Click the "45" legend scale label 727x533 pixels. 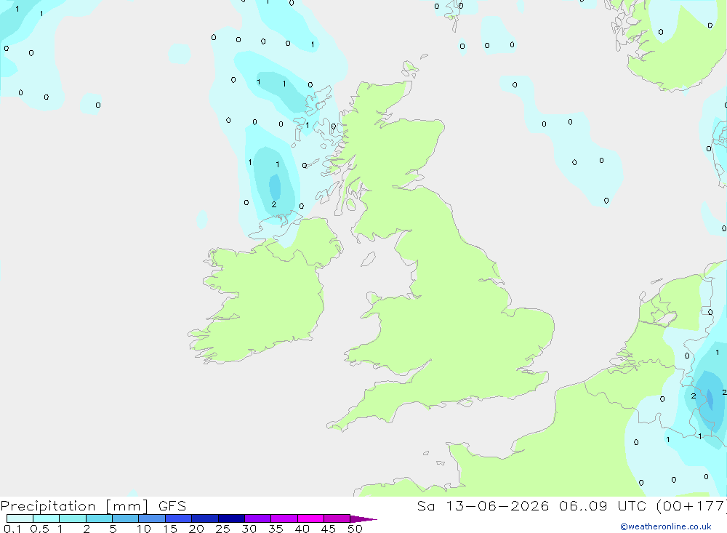coord(329,529)
